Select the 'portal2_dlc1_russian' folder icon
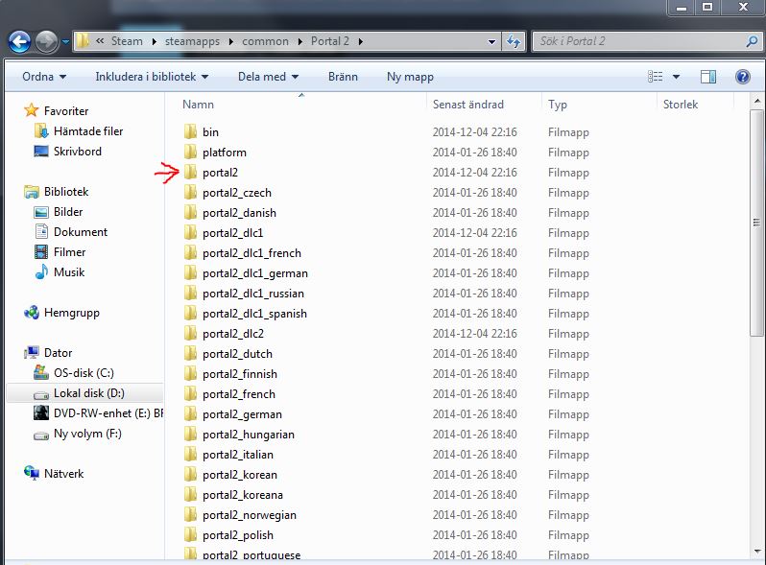Image resolution: width=766 pixels, height=565 pixels. tap(190, 293)
